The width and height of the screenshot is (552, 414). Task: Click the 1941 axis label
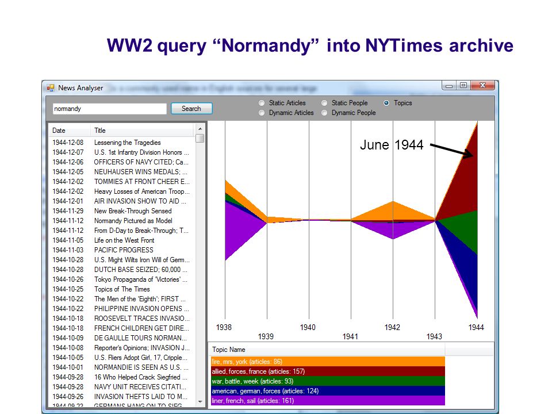[350, 336]
